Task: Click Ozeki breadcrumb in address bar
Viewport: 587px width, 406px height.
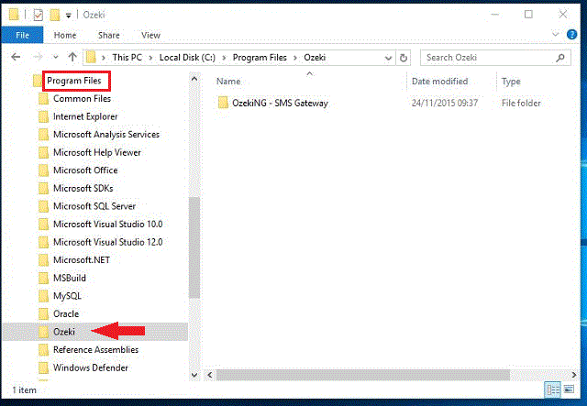Action: click(x=315, y=57)
